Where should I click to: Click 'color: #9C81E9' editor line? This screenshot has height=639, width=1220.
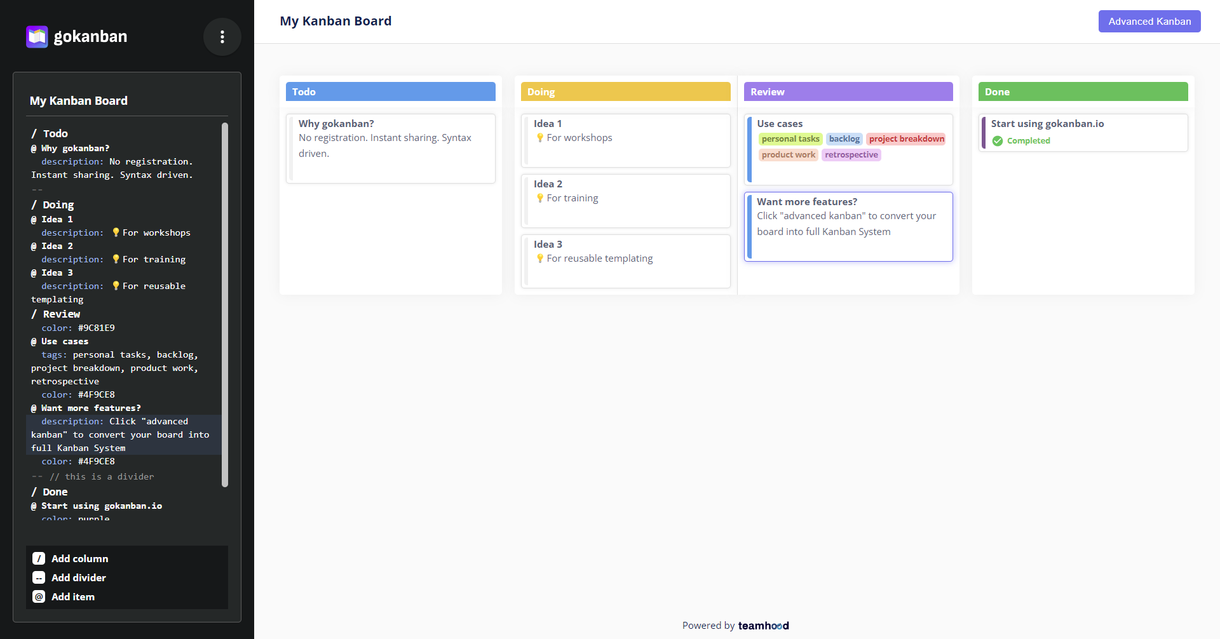[x=78, y=328]
